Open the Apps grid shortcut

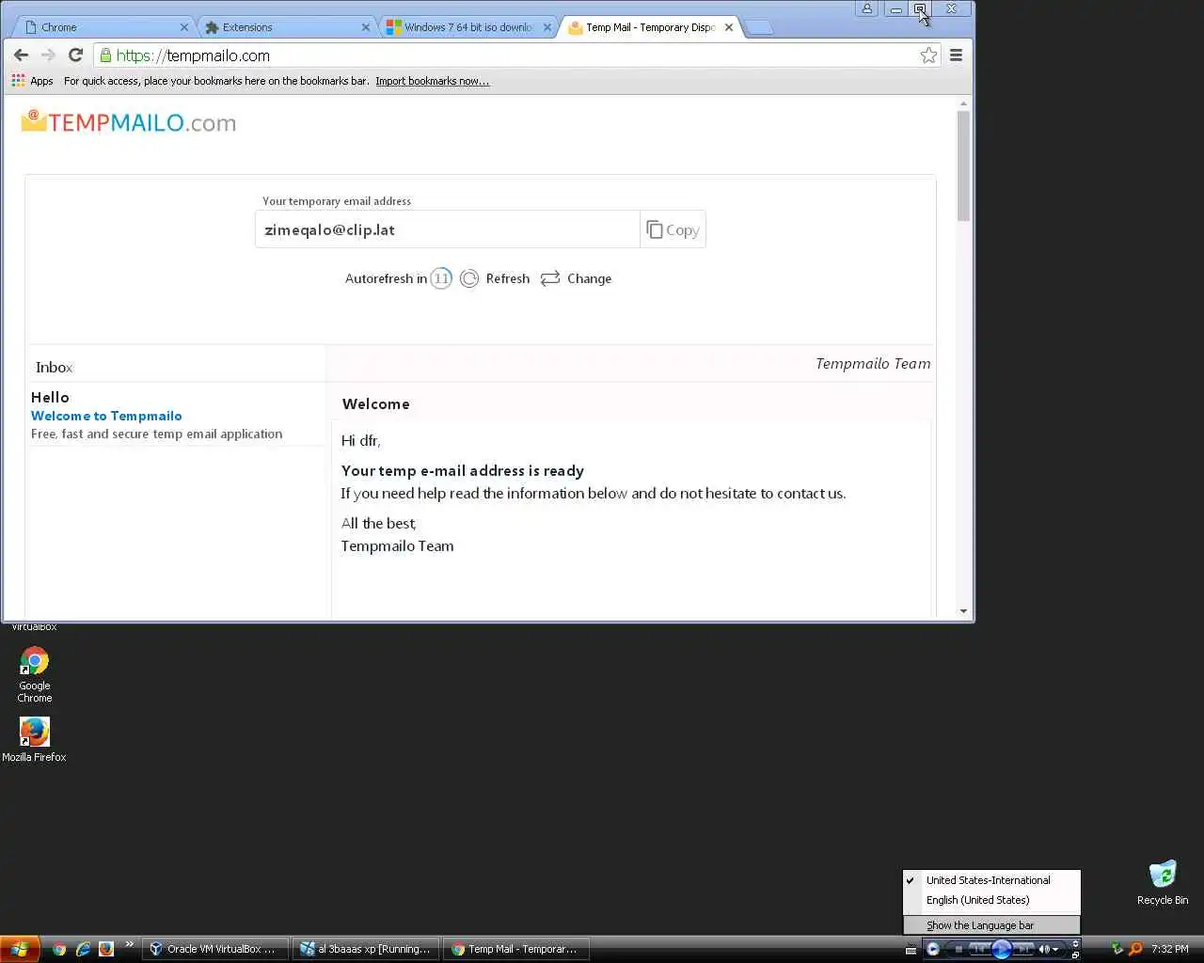[x=33, y=81]
